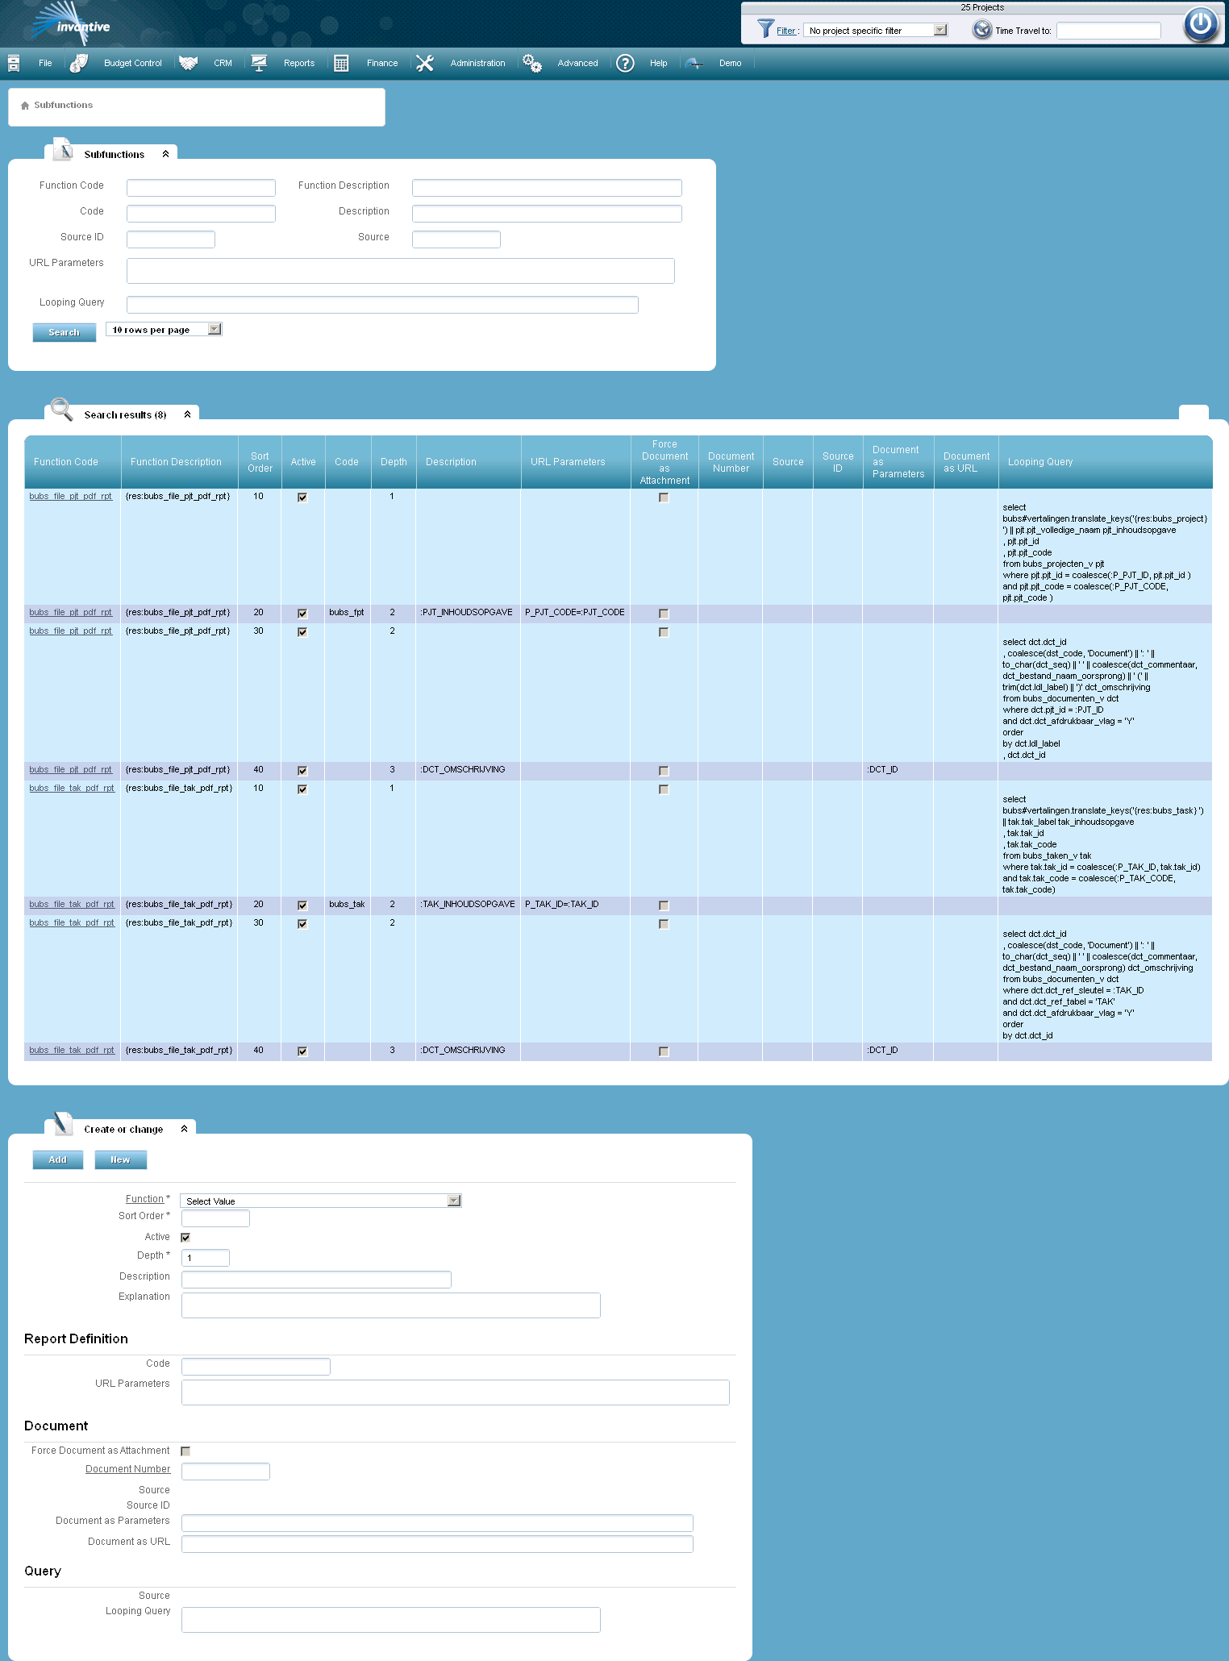The width and height of the screenshot is (1229, 1661).
Task: Click the Finance calculator icon
Action: coord(341,63)
